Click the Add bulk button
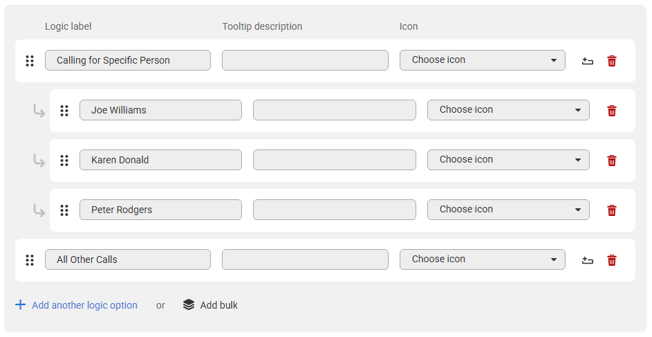 click(211, 305)
